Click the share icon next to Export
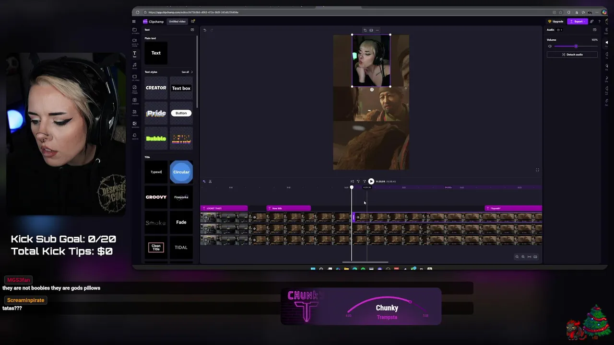Screen dimensions: 614x345 click(592, 22)
